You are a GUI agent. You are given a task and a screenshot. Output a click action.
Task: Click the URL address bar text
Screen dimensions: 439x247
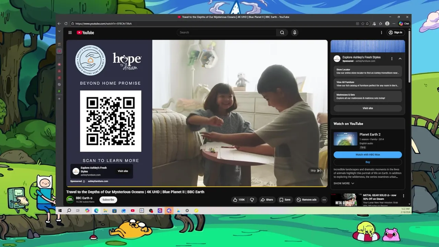104,24
